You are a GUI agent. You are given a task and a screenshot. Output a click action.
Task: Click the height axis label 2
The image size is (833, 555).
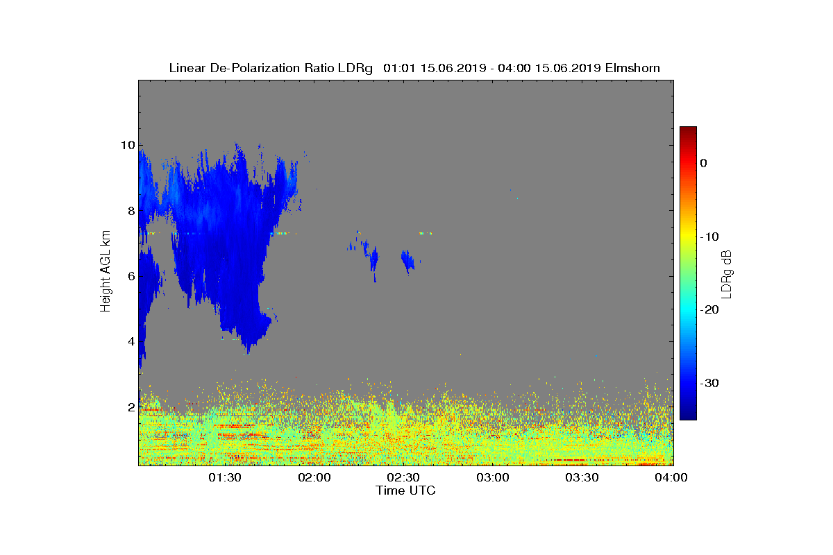(131, 407)
